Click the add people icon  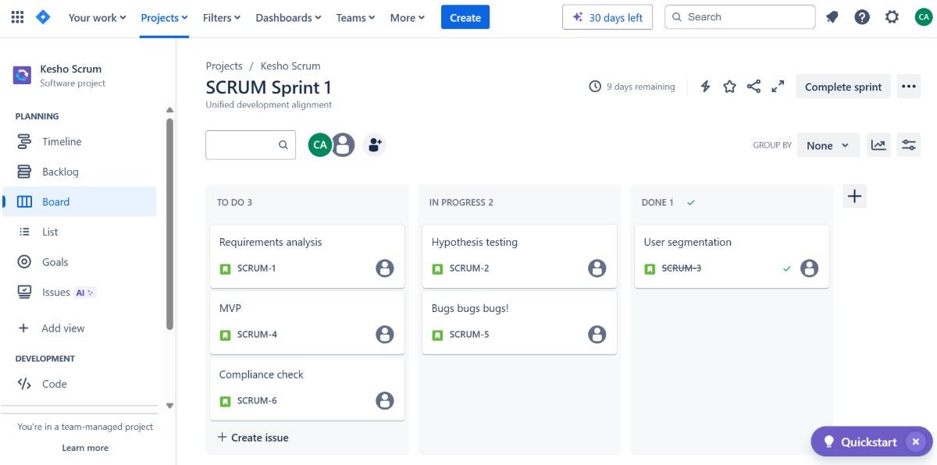point(375,145)
